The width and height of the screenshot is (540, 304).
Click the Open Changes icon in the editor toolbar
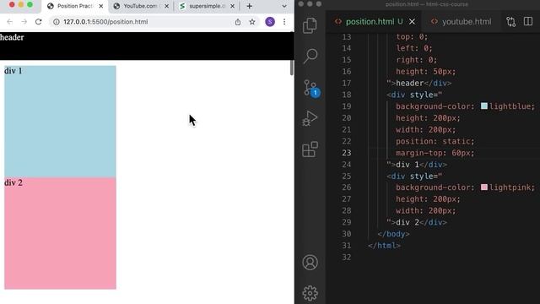[511, 22]
